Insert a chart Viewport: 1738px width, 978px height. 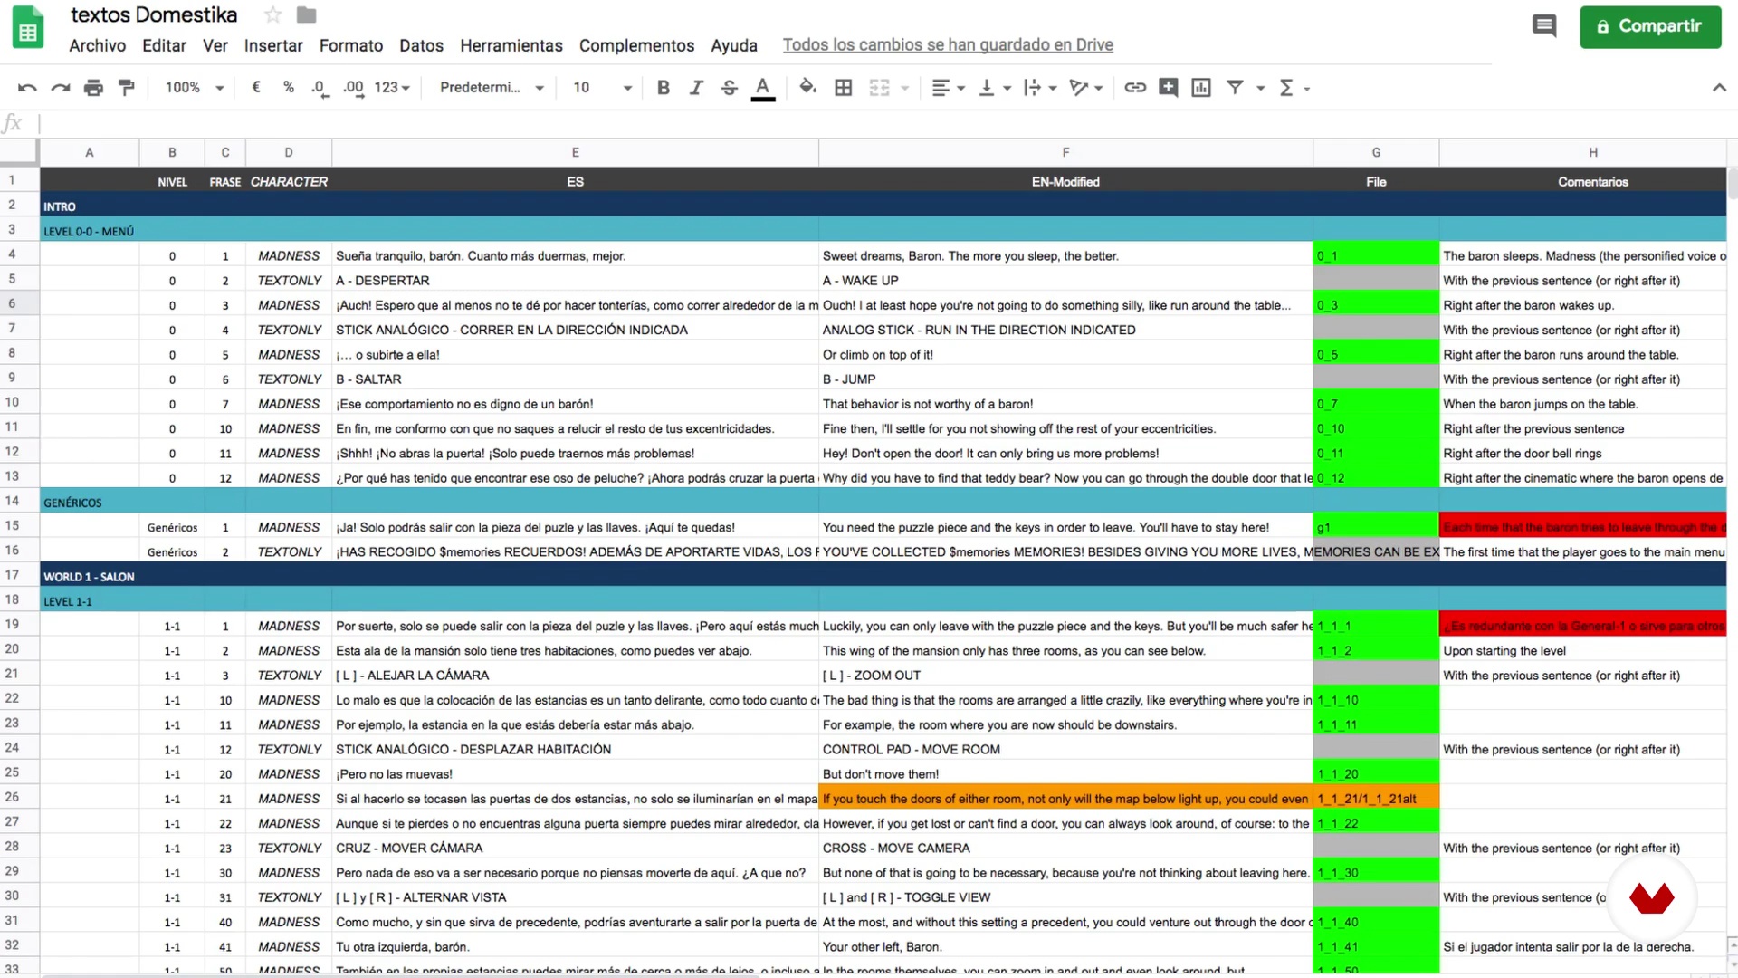click(1201, 88)
